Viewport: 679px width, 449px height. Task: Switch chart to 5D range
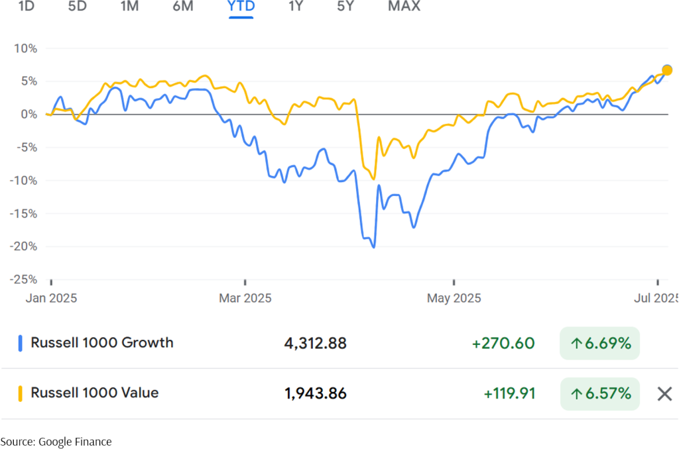point(78,7)
